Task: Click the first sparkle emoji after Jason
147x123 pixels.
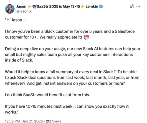Action: pyautogui.click(x=29, y=6)
